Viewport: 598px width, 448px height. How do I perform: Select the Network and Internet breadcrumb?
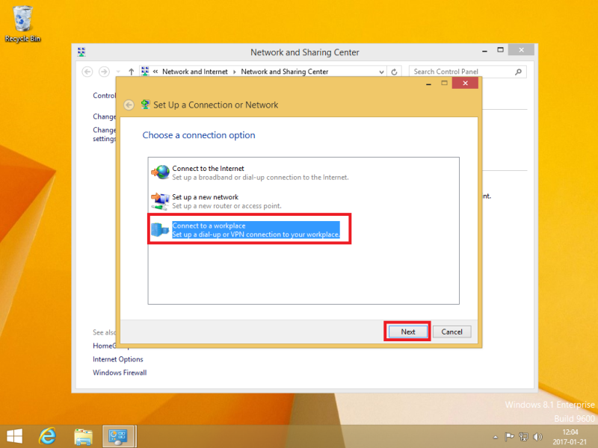click(197, 72)
